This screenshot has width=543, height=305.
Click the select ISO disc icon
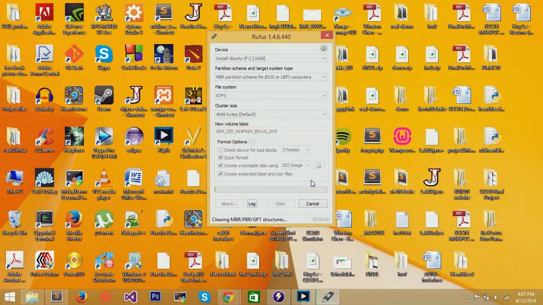[x=318, y=166]
